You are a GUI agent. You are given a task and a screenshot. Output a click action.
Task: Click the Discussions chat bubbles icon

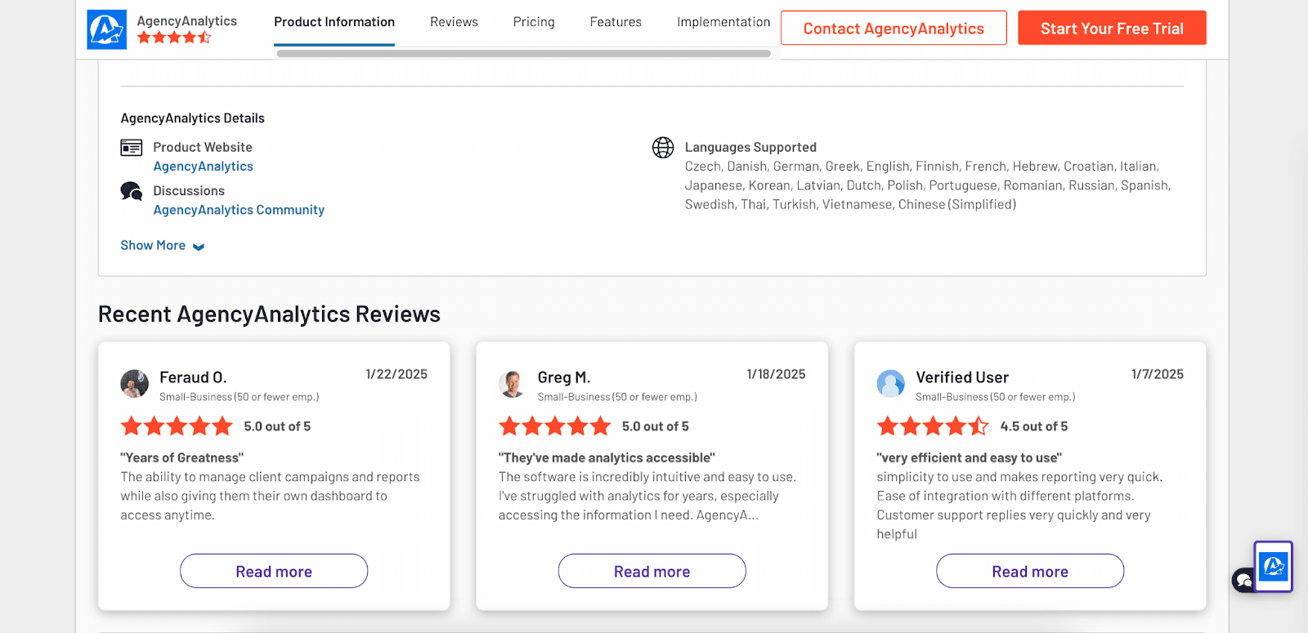point(132,191)
